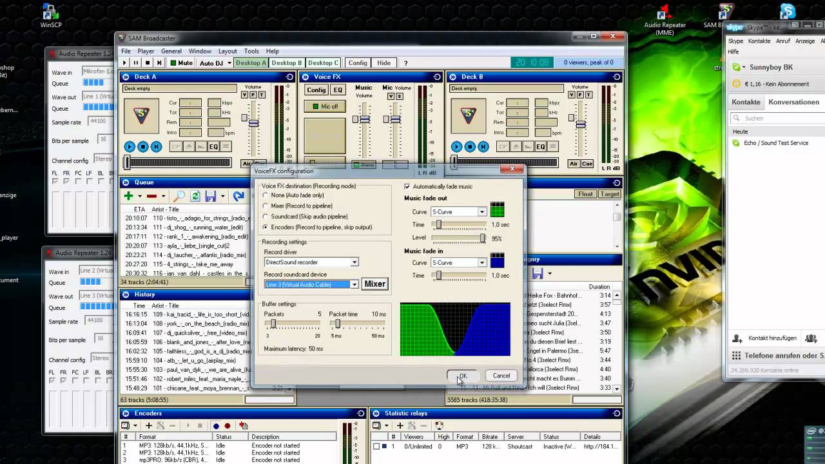The height and width of the screenshot is (464, 825).
Task: Click the green refresh icon in Queue toolbar
Action: (x=195, y=196)
